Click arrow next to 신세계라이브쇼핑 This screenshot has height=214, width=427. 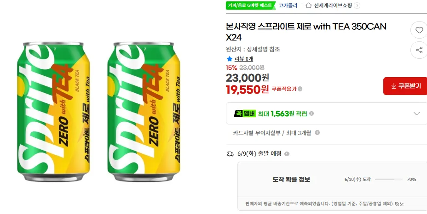[357, 6]
